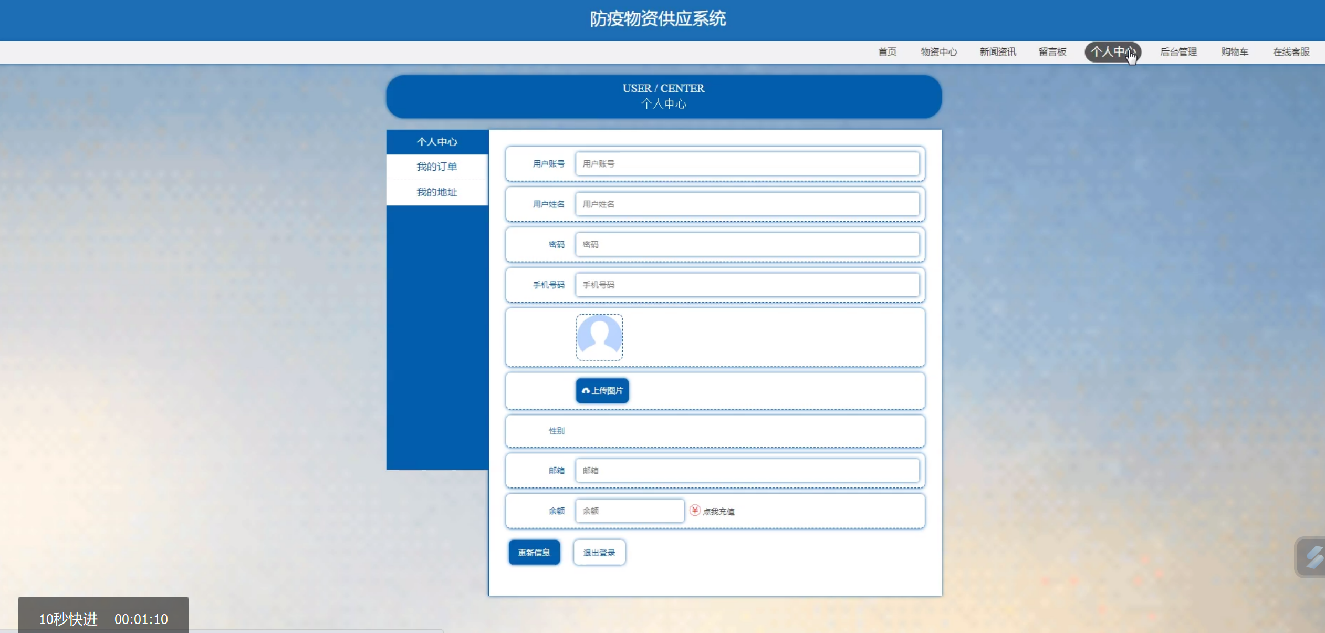Click the 用户账号 input field
1325x633 pixels.
tap(747, 164)
